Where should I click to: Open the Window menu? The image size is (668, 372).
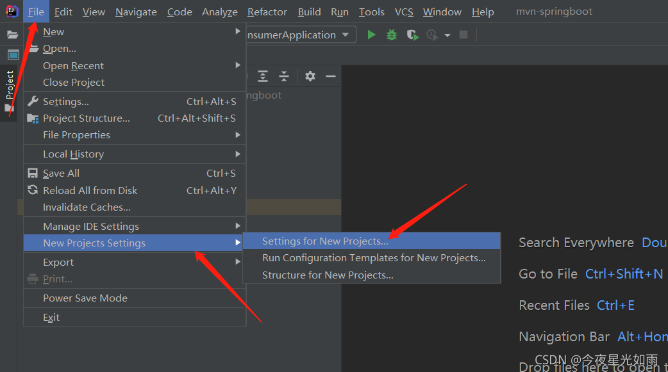[442, 12]
